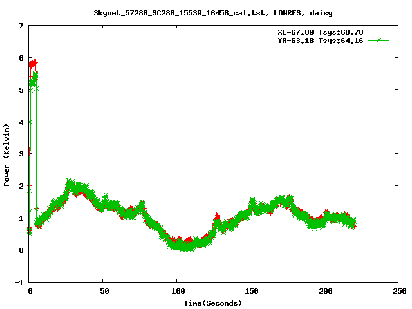Image resolution: width=412 pixels, height=309 pixels.
Task: Click the red calibration spike near 6 Kelvin
Action: click(x=33, y=63)
